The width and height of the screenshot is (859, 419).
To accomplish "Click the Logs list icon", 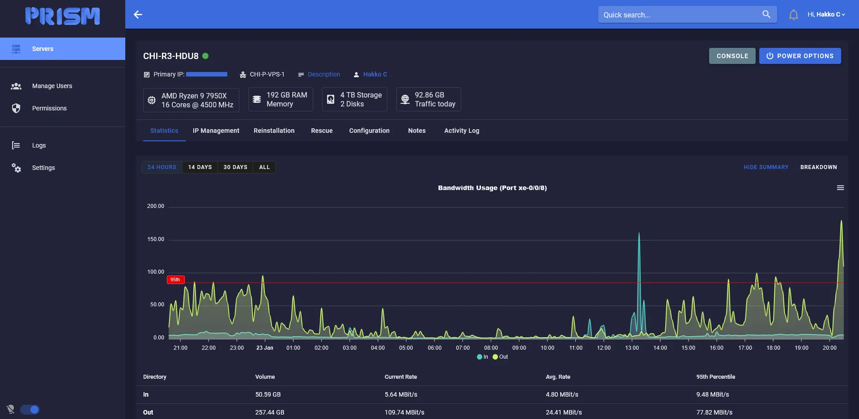I will (x=16, y=145).
